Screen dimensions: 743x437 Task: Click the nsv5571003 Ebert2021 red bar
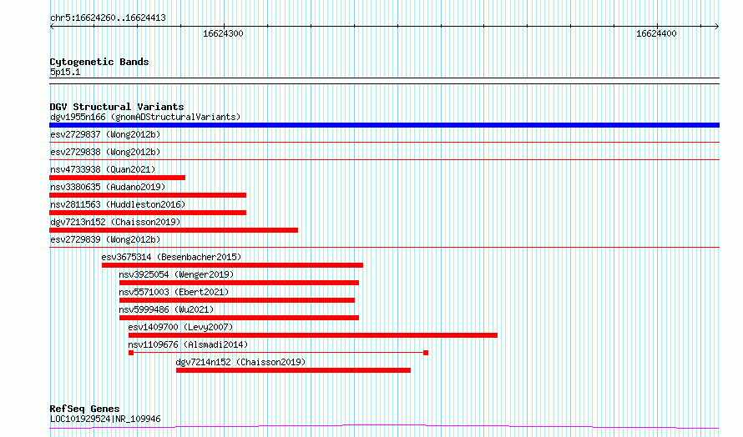pyautogui.click(x=237, y=300)
